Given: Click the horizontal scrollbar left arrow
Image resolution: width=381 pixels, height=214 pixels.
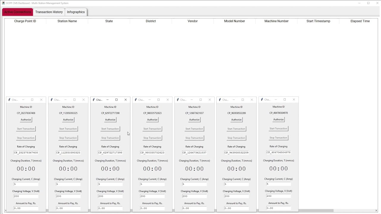Looking at the screenshot, I should (6, 211).
